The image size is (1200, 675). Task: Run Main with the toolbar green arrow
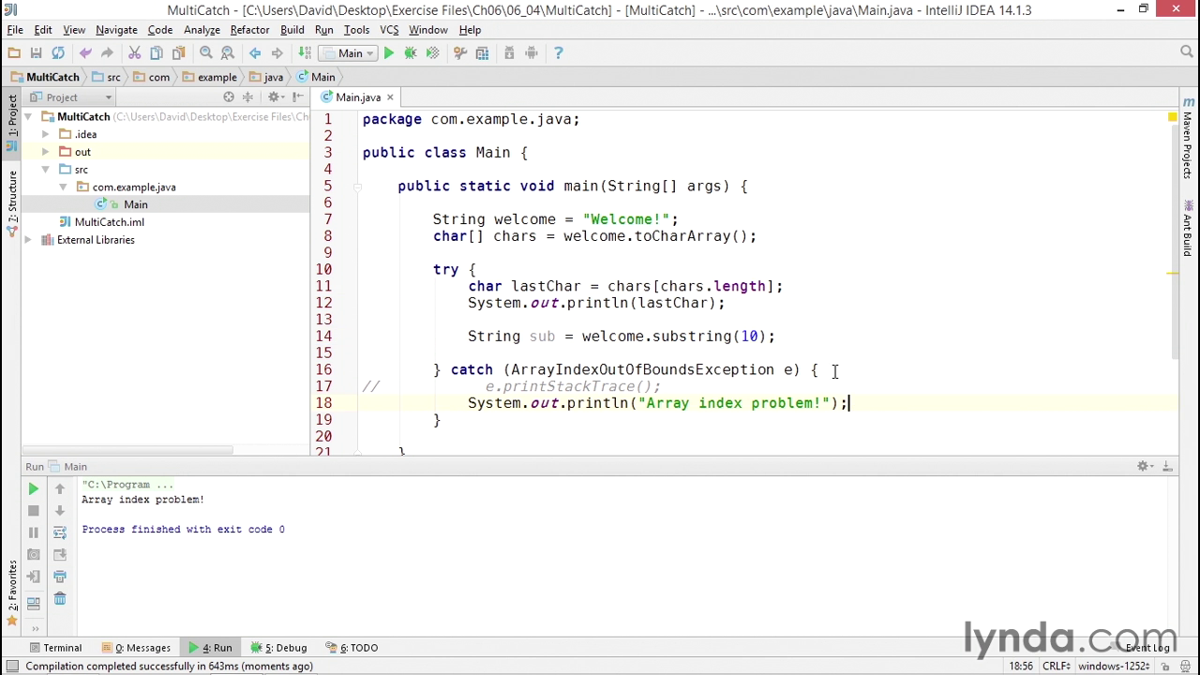click(x=389, y=53)
